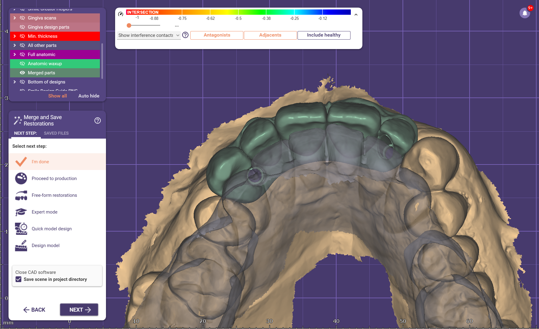
Task: Expand the Min. thickness group
Action: click(15, 36)
